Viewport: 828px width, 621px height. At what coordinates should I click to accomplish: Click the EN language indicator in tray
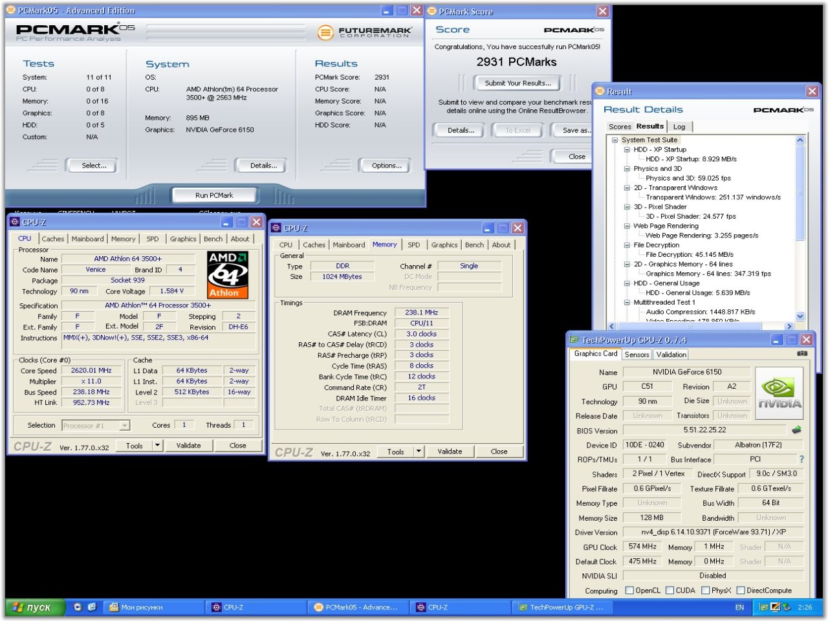739,607
